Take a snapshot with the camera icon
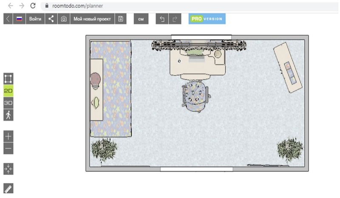Viewport: 340px width, 198px height. (x=64, y=19)
